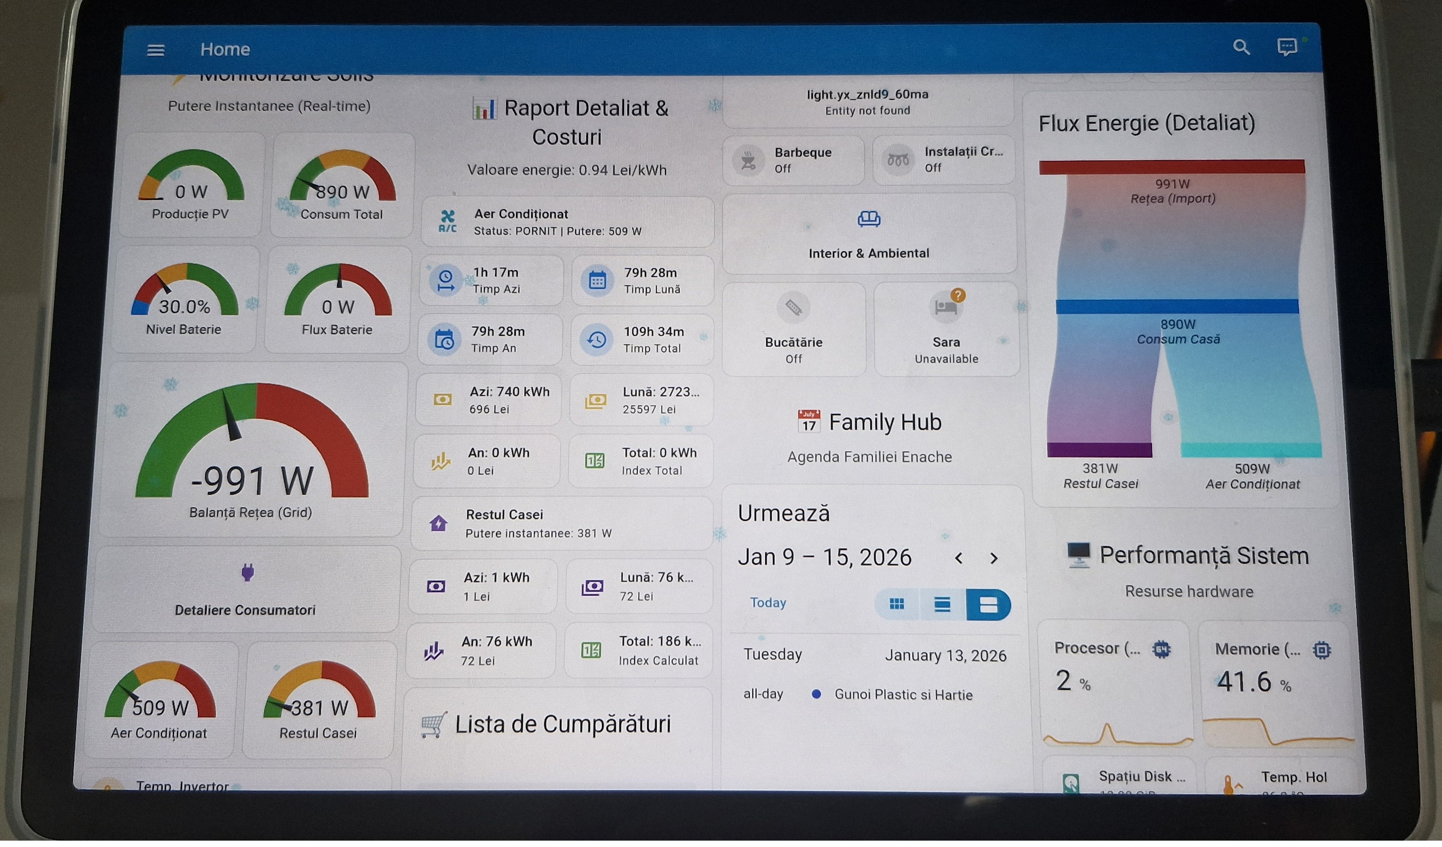
Task: Click the Interior & Ambiental sofa icon
Action: point(869,219)
